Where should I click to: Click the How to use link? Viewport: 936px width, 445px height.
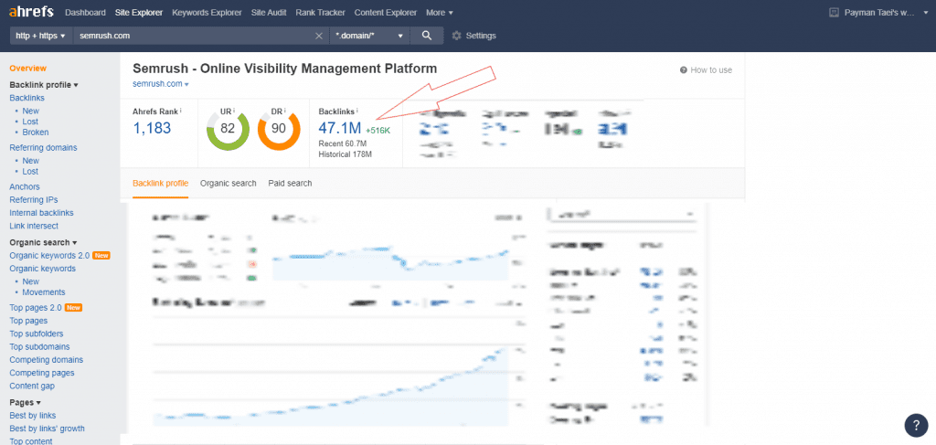(x=711, y=70)
